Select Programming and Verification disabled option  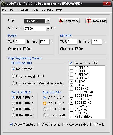click(x=13, y=83)
